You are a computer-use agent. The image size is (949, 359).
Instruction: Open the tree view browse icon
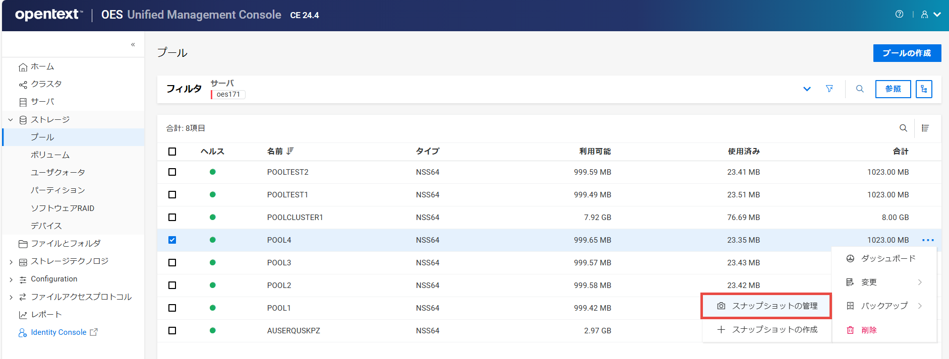(923, 89)
